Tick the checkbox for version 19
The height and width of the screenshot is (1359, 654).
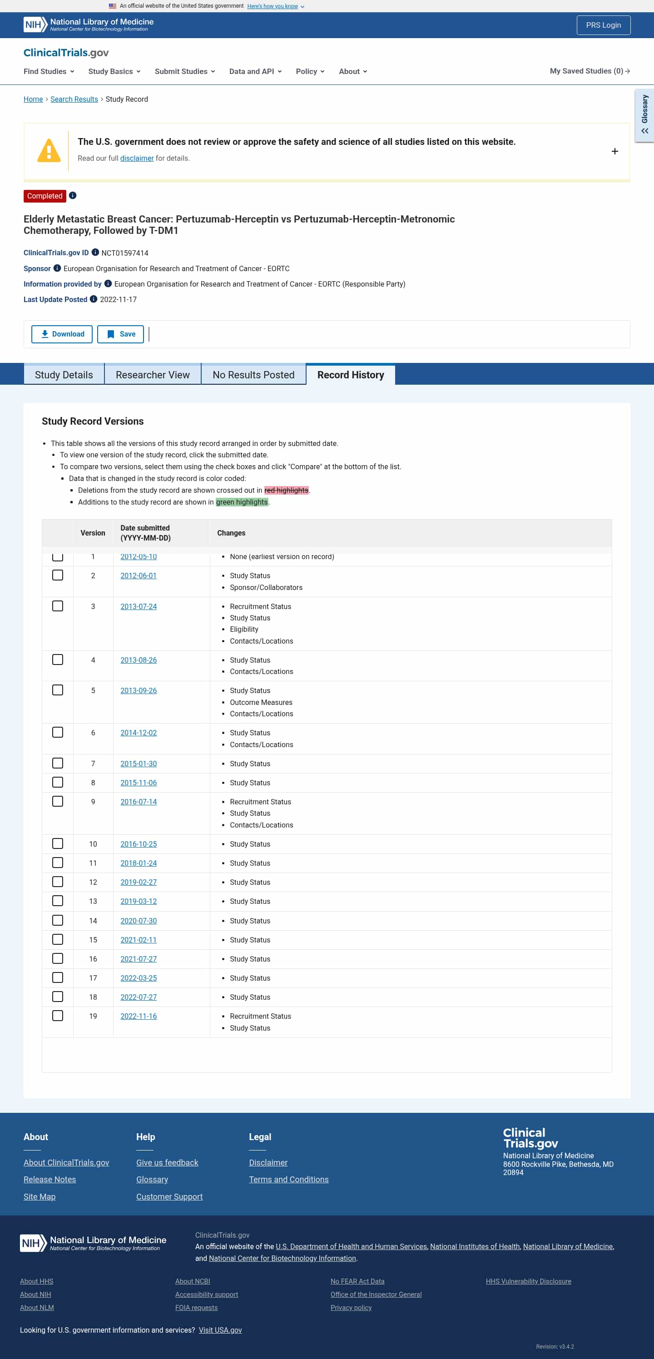point(58,1016)
